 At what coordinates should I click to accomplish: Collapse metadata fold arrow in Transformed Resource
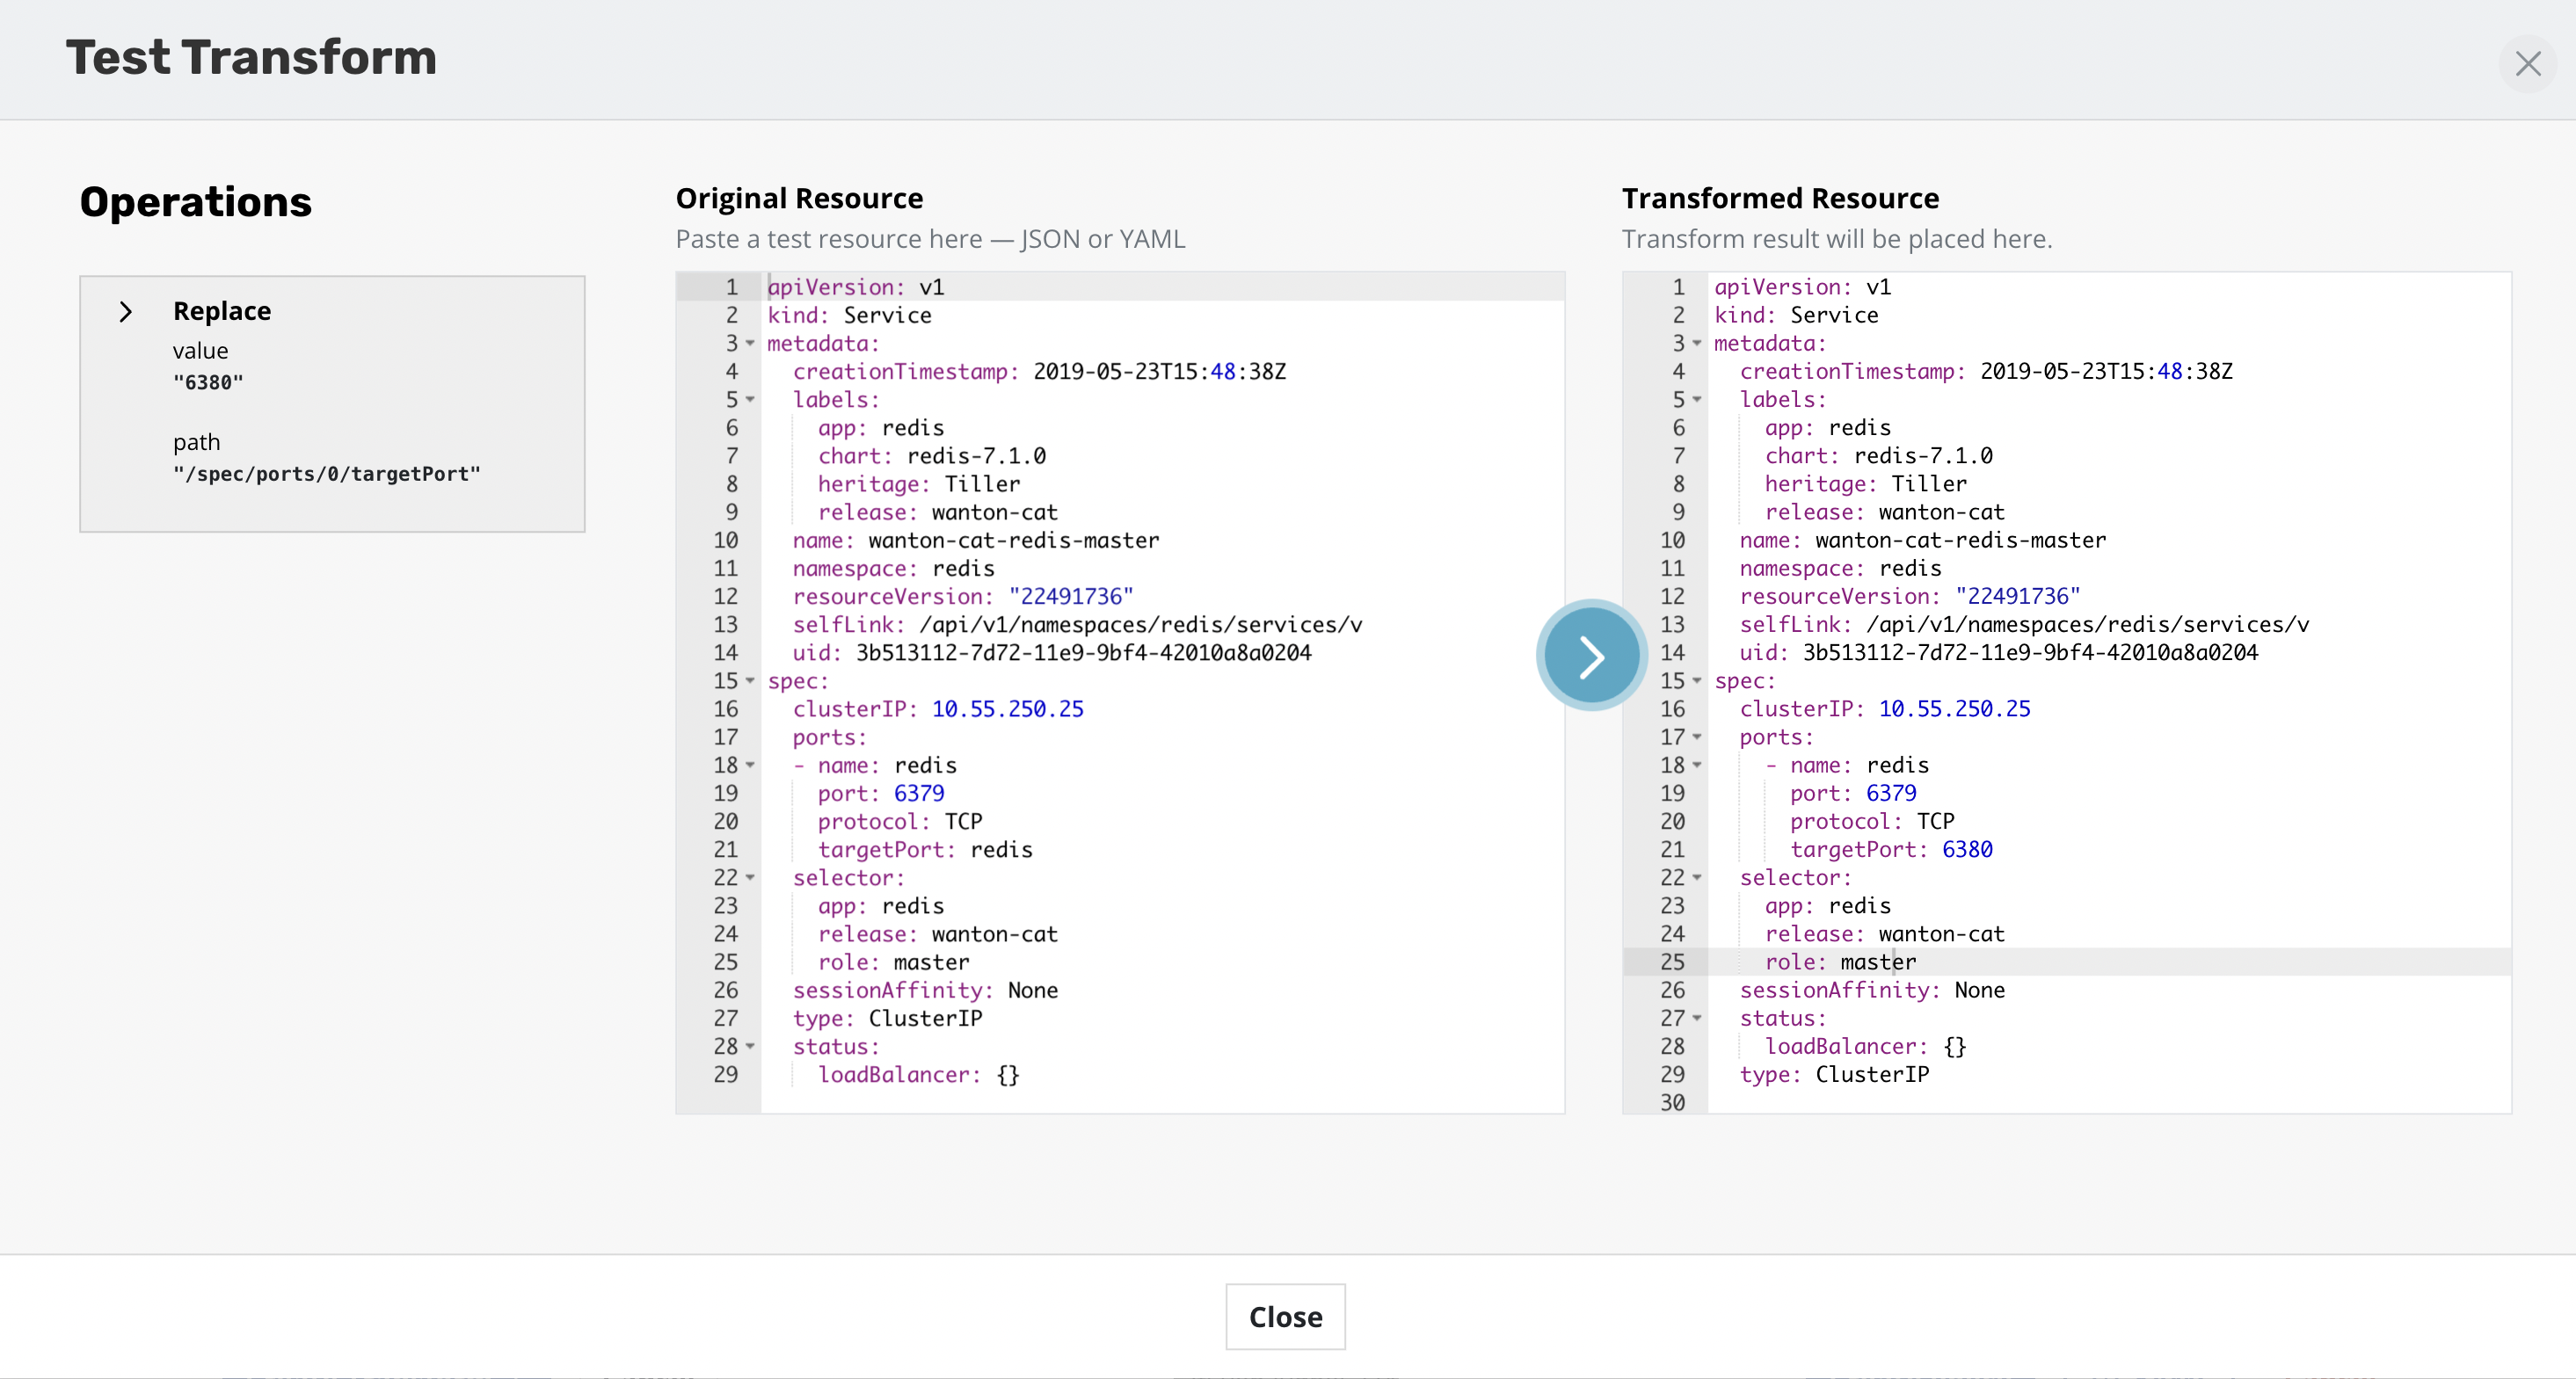click(1697, 344)
